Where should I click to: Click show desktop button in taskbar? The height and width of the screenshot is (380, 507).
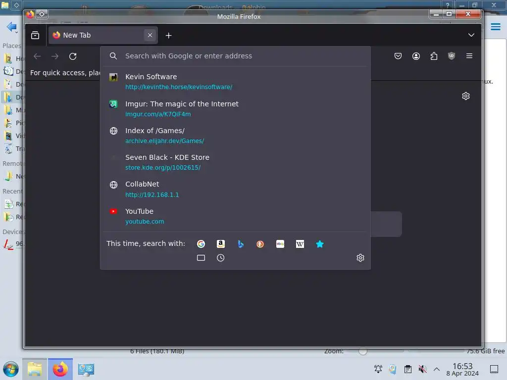494,369
